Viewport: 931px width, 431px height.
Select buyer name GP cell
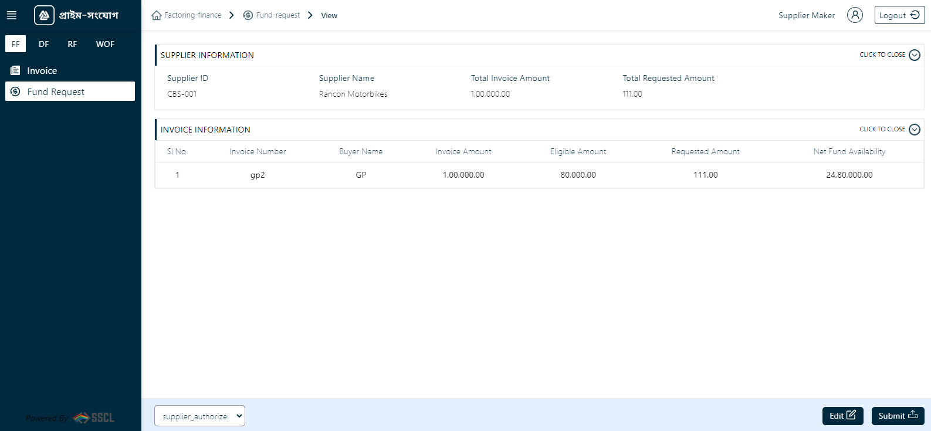tap(361, 175)
